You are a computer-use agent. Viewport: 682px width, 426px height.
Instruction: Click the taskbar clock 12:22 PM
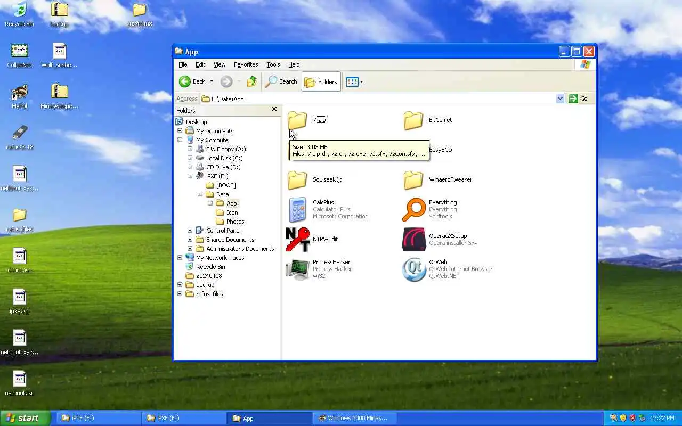[x=662, y=418]
